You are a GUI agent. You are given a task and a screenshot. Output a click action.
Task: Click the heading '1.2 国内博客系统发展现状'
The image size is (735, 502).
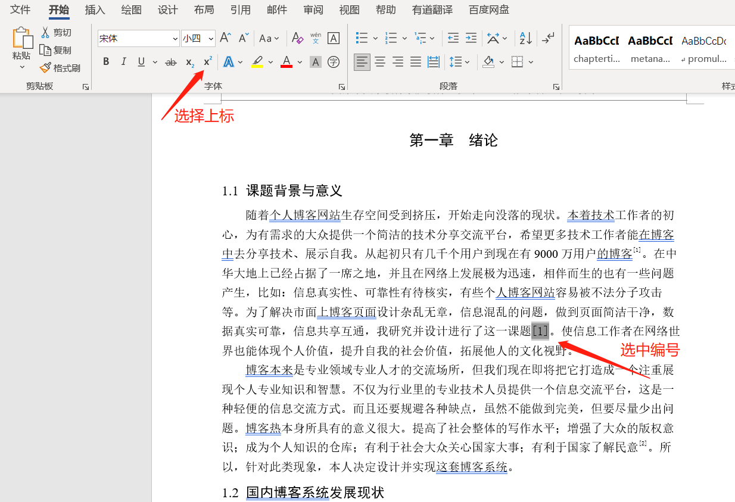point(303,492)
